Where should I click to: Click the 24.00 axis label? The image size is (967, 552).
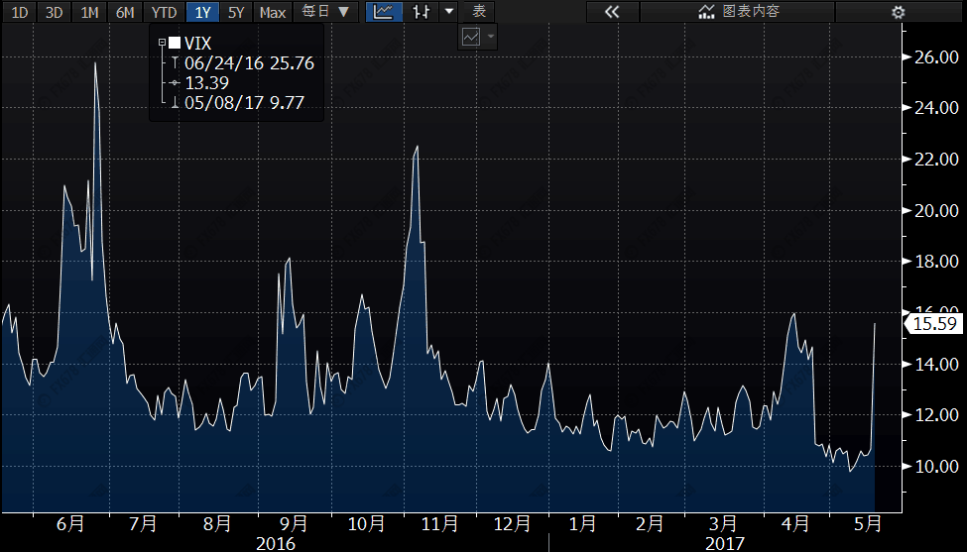tap(937, 108)
